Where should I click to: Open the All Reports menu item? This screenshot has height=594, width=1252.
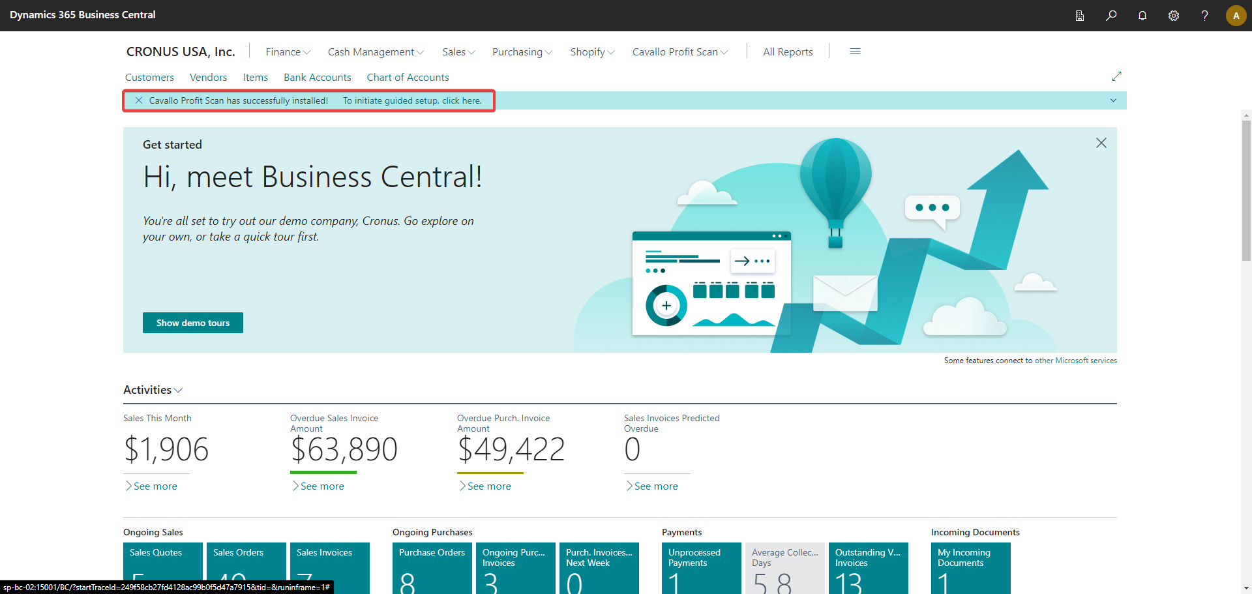[788, 52]
